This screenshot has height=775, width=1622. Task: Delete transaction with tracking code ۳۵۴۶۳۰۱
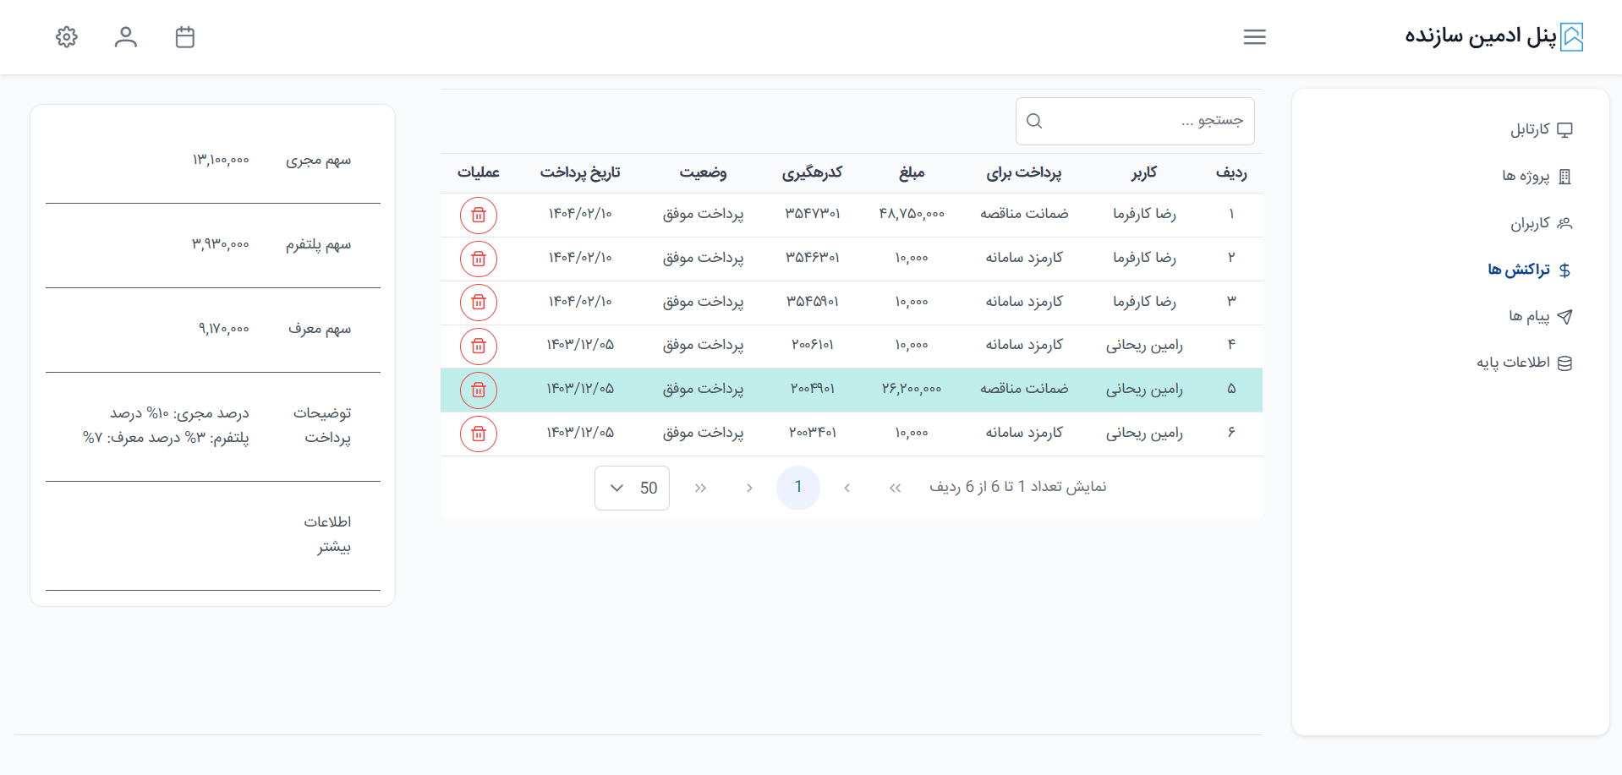[x=479, y=259]
